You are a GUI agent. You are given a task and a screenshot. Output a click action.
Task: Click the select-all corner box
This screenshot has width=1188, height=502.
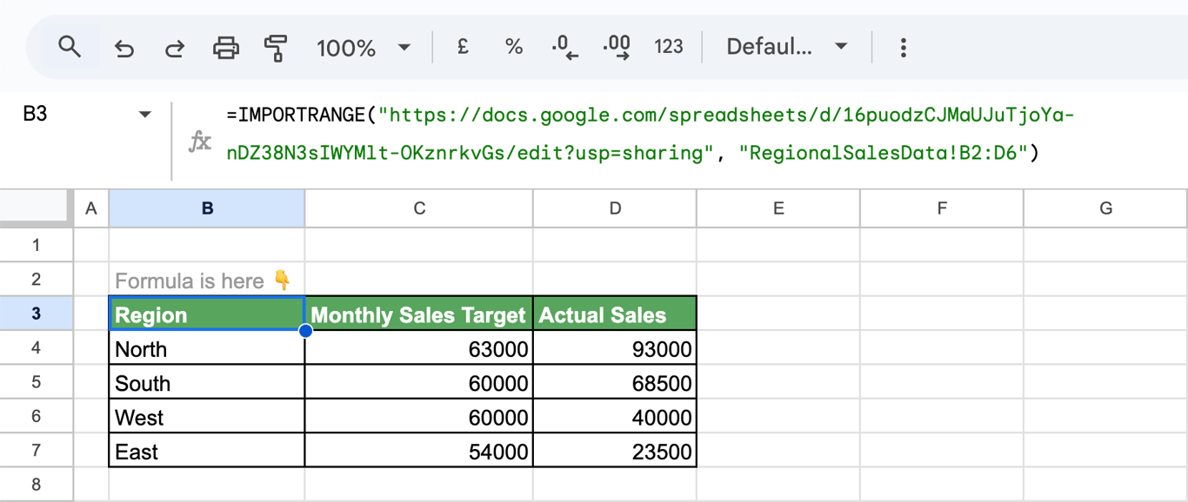click(37, 208)
